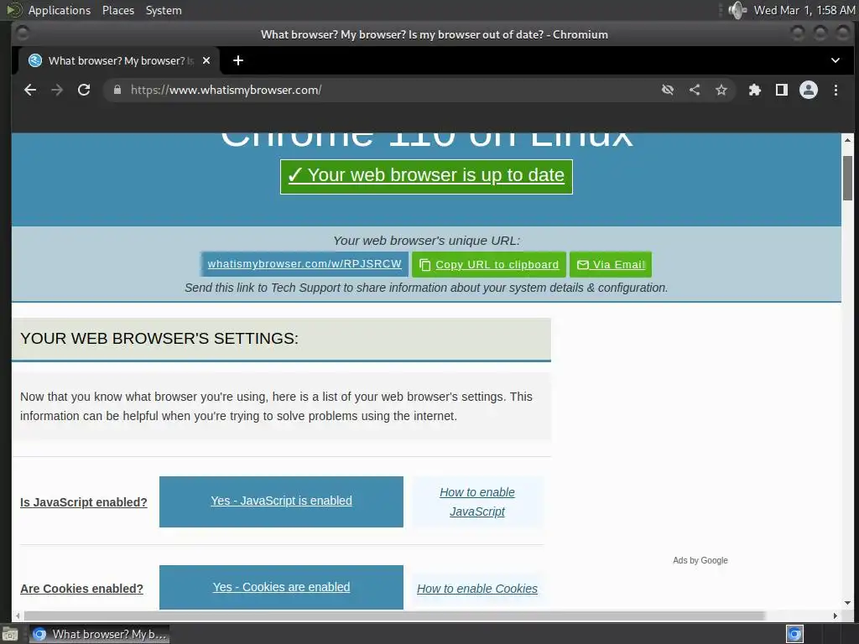Screen dimensions: 859x644
Task: Click Copy URL to clipboard button
Action: [x=489, y=264]
